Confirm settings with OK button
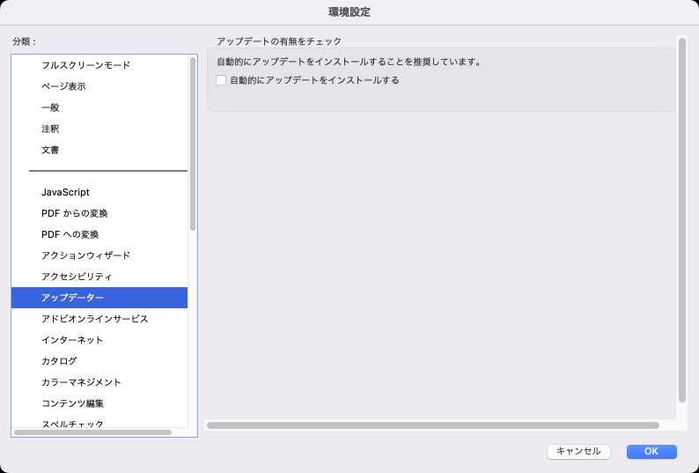Screen dimensions: 699x473 point(651,452)
